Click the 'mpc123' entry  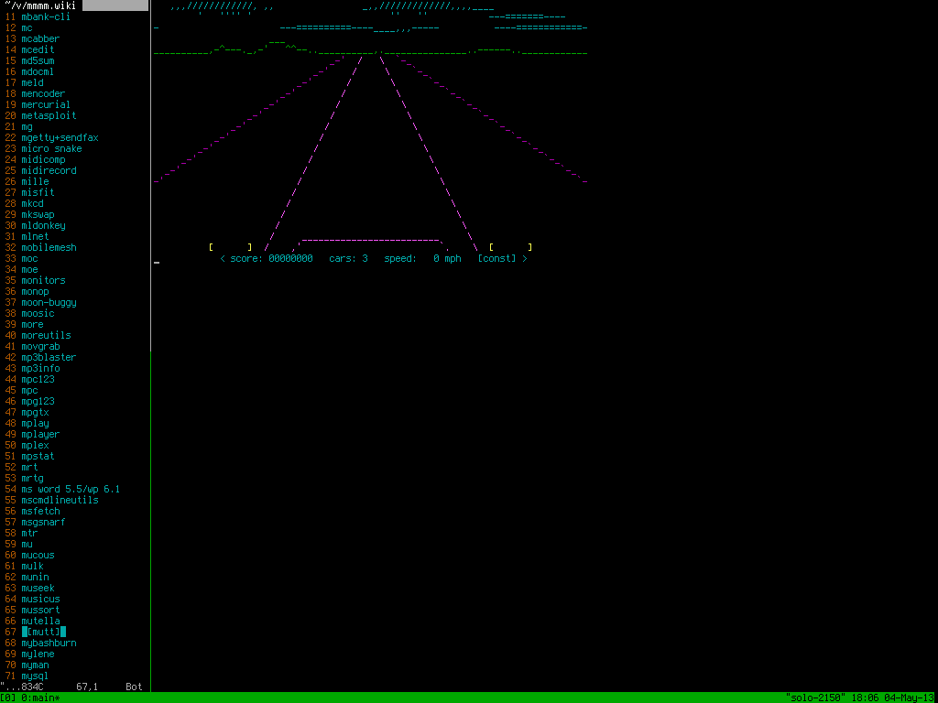[x=38, y=379]
